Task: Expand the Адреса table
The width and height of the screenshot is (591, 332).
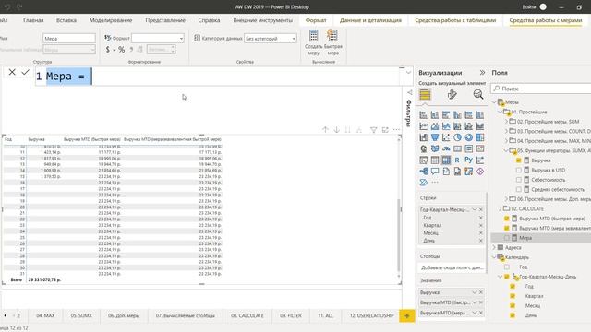Action: 494,248
